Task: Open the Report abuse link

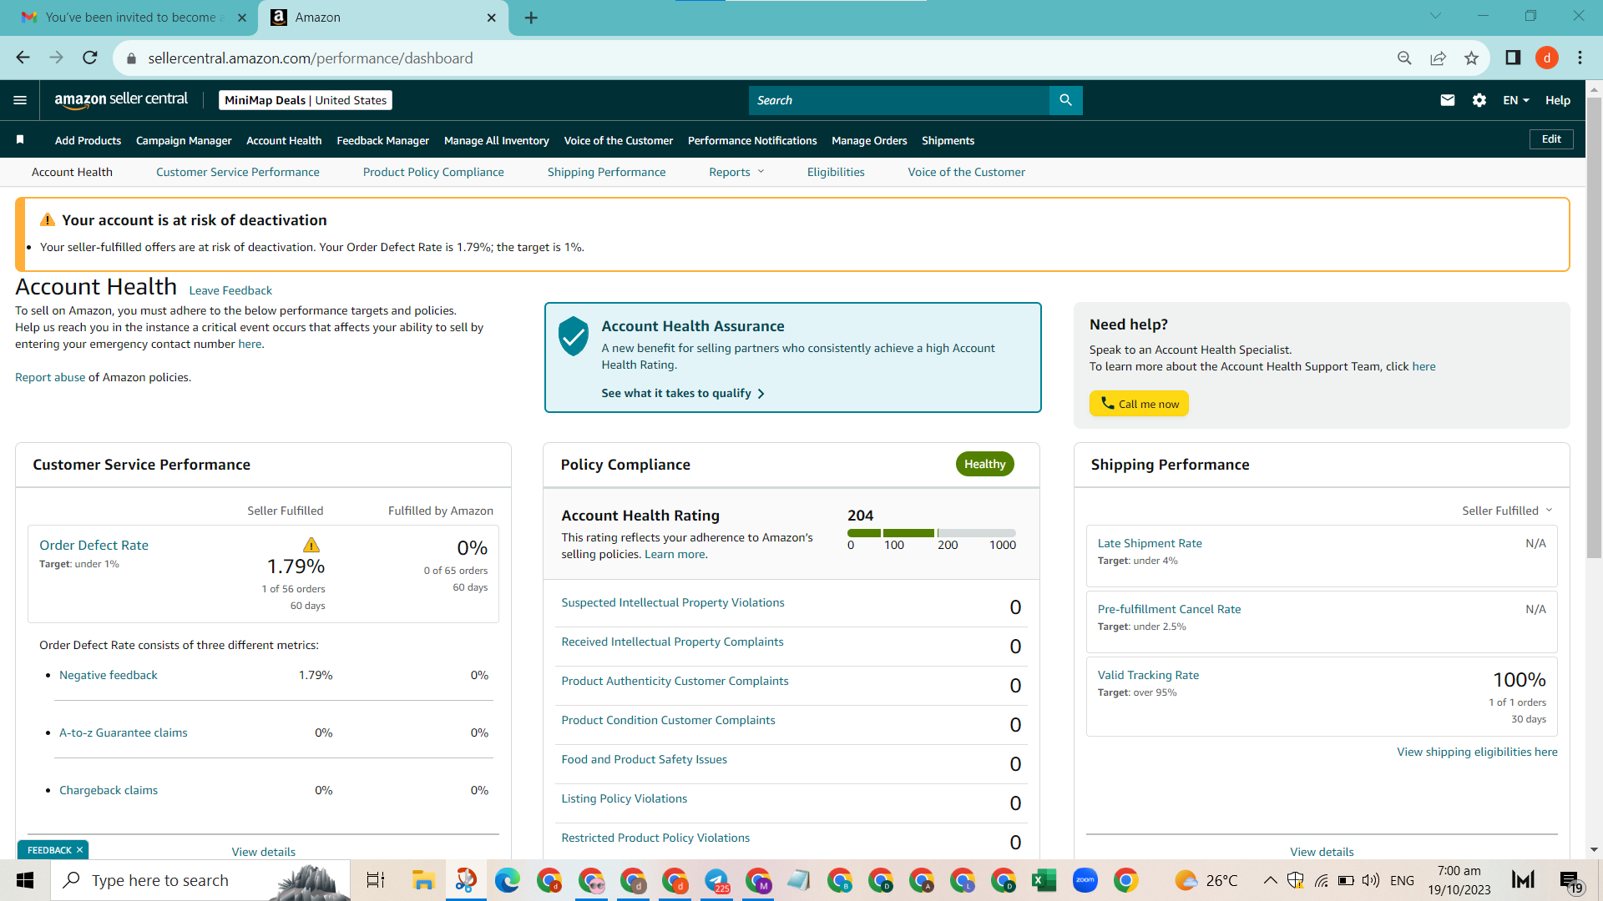Action: (x=50, y=377)
